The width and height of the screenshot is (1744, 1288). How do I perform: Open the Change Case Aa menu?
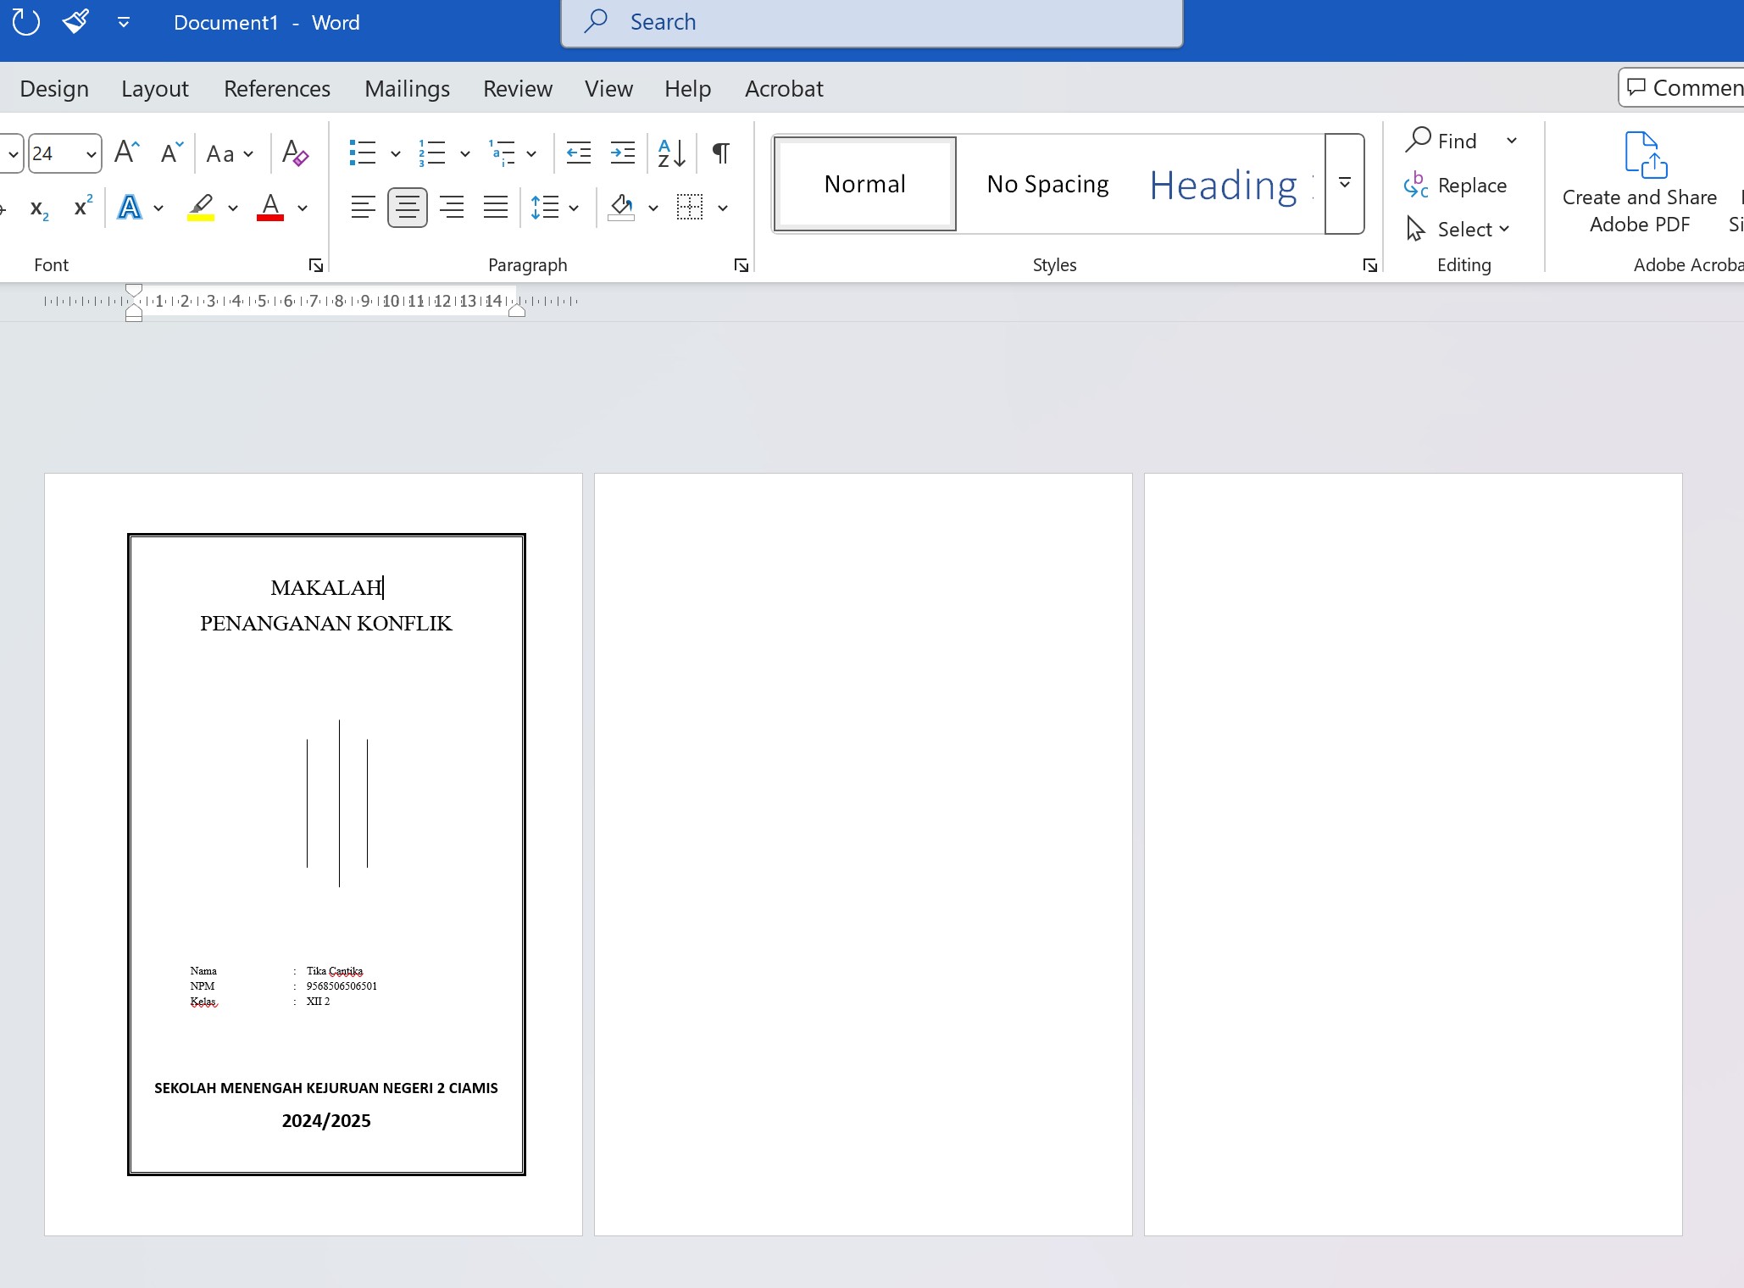tap(229, 153)
